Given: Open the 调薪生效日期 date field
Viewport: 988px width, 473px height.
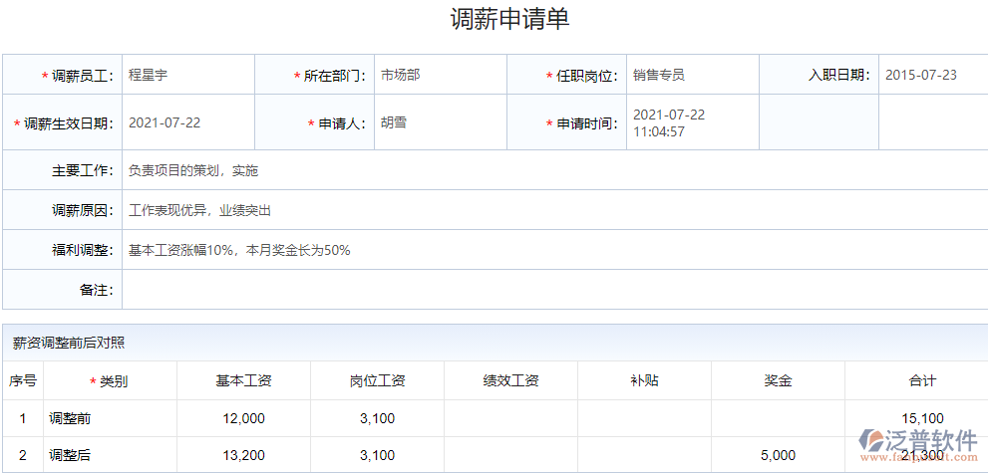Looking at the screenshot, I should (x=187, y=122).
